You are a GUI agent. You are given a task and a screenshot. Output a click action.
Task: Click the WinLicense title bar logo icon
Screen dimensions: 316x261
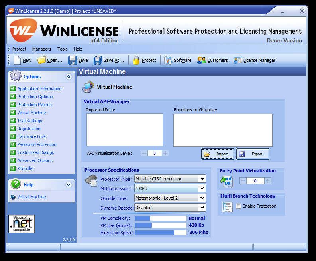point(11,11)
